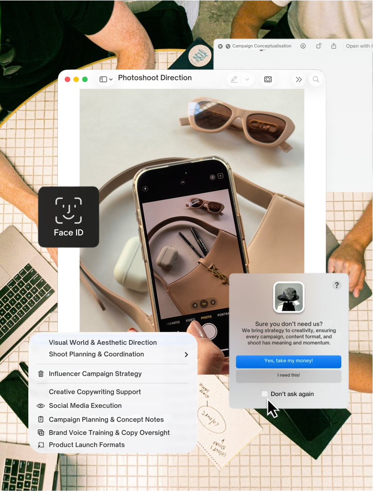Click the "Yes, take my money!" button
The image size is (373, 491).
288,361
